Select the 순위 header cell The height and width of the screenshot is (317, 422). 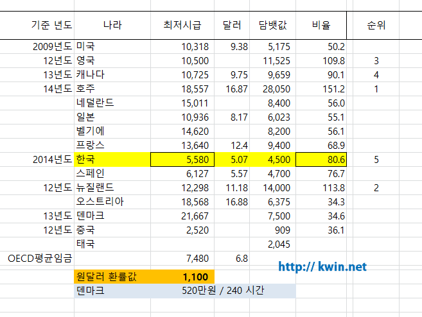tap(376, 26)
